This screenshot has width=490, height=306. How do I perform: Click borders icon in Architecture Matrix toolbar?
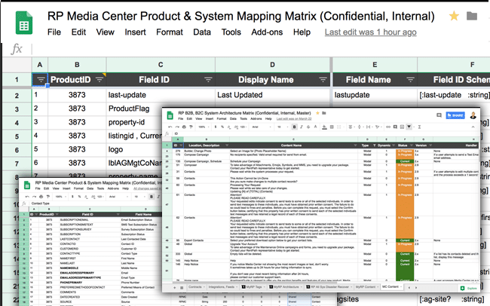(332, 127)
